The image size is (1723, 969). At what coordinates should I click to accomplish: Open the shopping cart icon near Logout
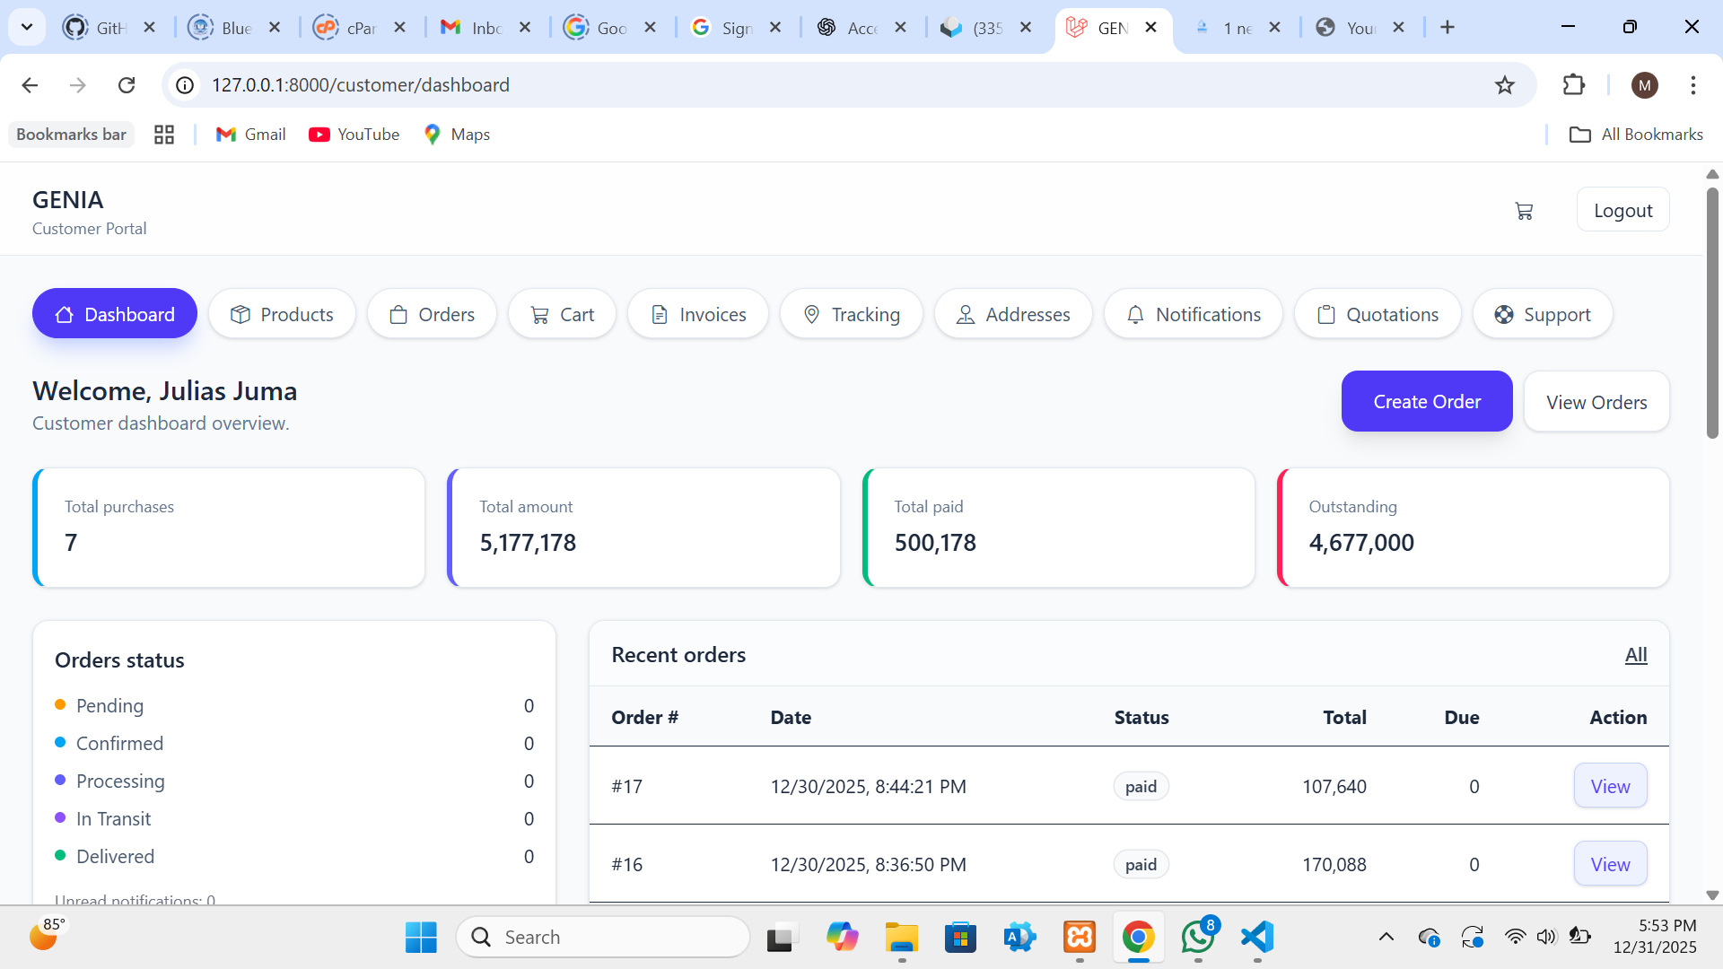click(x=1524, y=210)
